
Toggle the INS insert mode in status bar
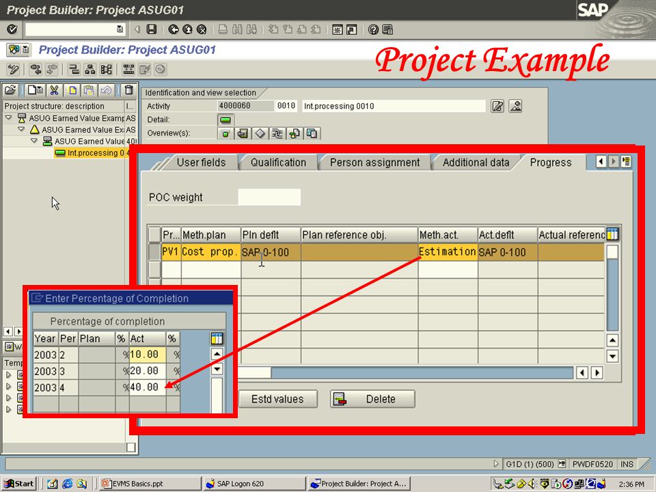click(627, 464)
